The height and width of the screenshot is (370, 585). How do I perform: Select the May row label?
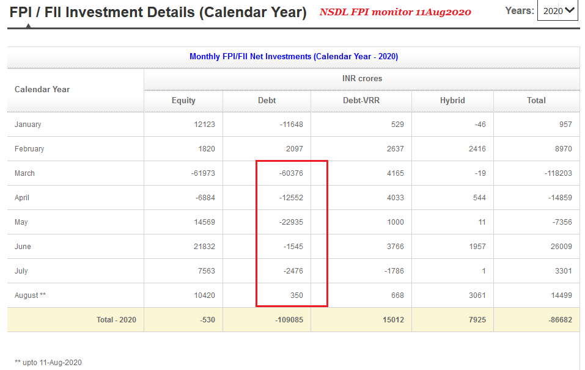(x=21, y=222)
